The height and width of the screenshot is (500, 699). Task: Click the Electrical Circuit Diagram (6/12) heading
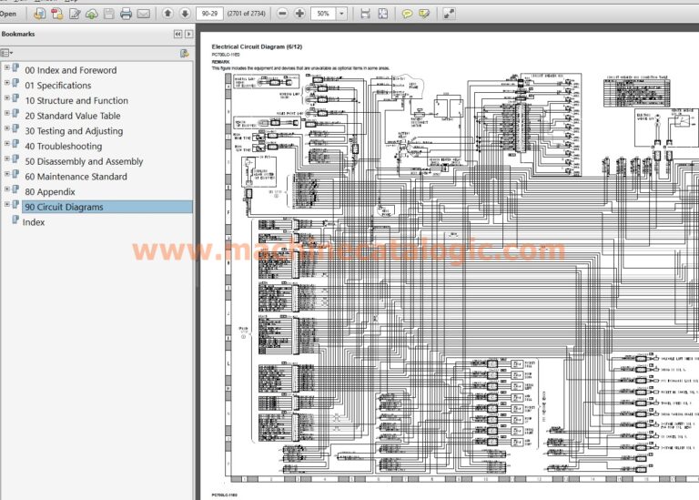(x=257, y=46)
